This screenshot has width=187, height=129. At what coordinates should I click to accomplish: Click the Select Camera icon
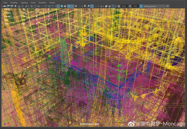(x=5, y=6)
